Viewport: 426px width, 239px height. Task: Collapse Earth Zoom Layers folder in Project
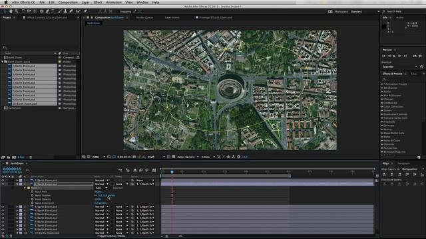pyautogui.click(x=3, y=62)
